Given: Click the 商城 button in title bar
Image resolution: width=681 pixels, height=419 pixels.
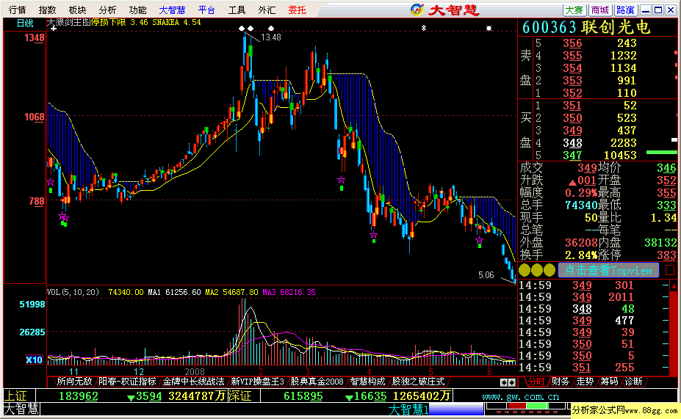Looking at the screenshot, I should pyautogui.click(x=599, y=10).
